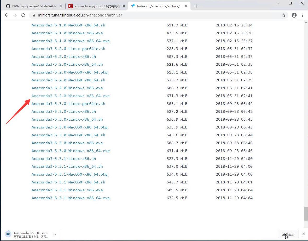308x241 pixels.
Task: Click the 2018-09-28 06:46 date of the 631.4 MiB row
Action: click(x=234, y=151)
